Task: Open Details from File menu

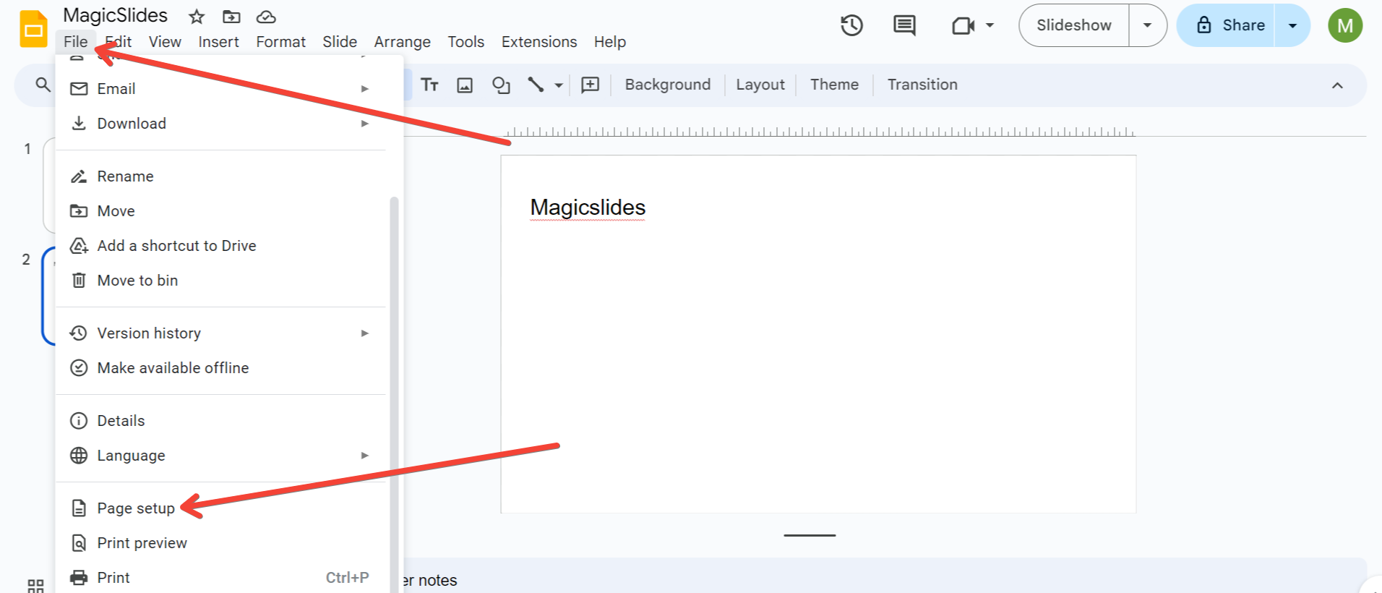Action: [x=220, y=421]
